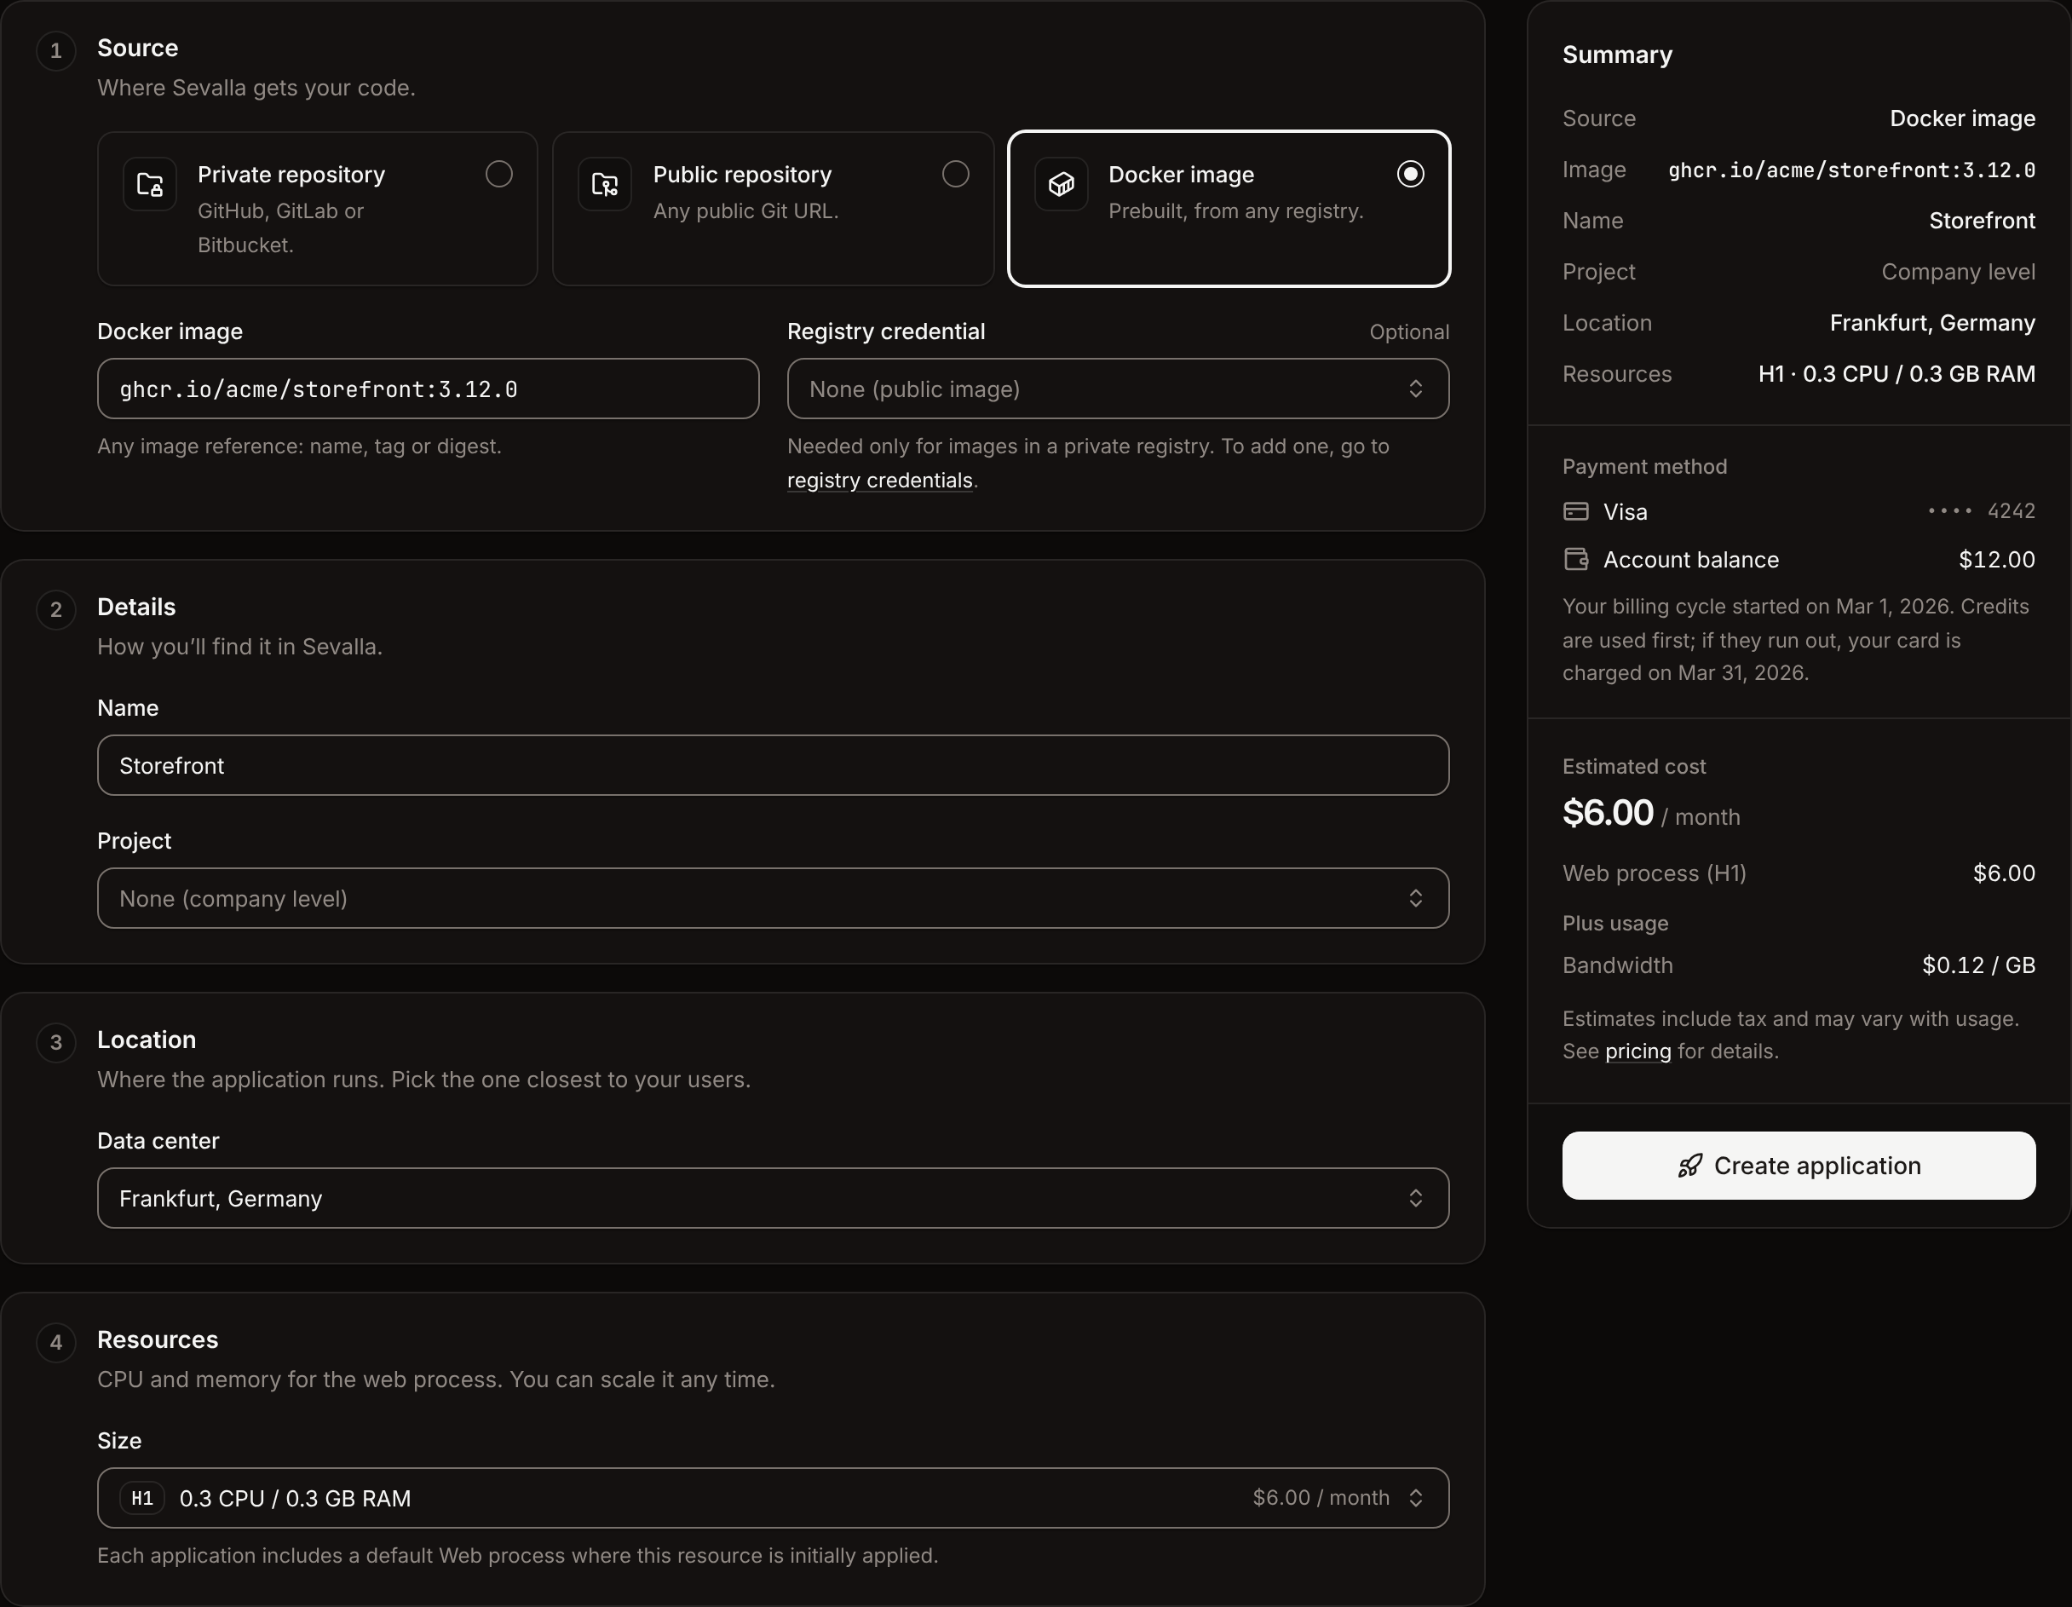Click the 'Docker image' value in the Summary panel
Screen dimensions: 2072x1607
(x=1962, y=118)
